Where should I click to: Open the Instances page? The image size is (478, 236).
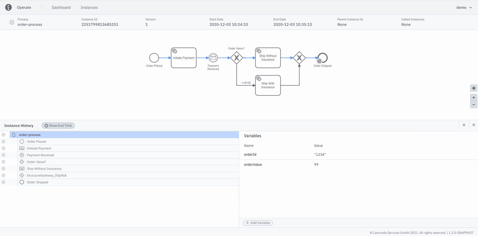click(x=89, y=7)
